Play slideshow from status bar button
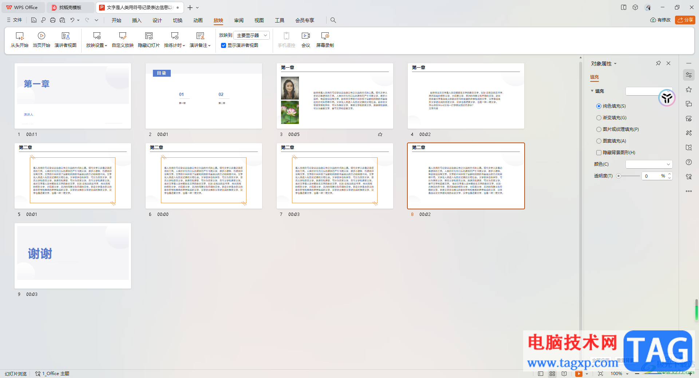Screen dimensions: 699x378 pos(578,374)
